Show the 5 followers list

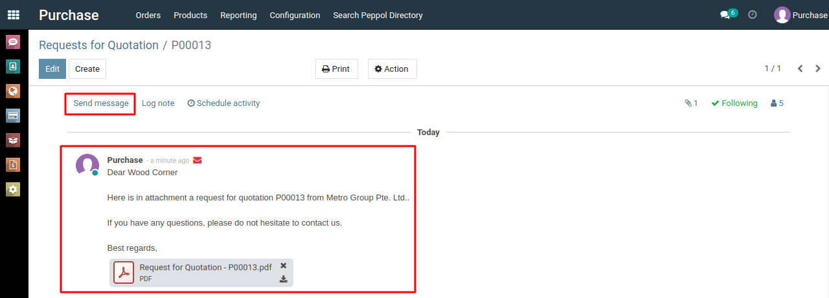777,103
